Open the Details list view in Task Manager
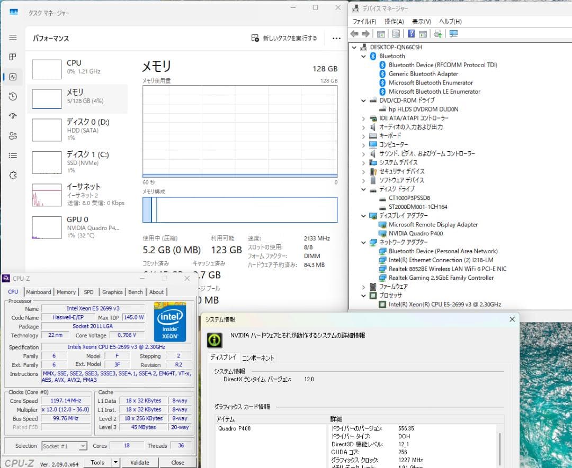 pyautogui.click(x=13, y=155)
